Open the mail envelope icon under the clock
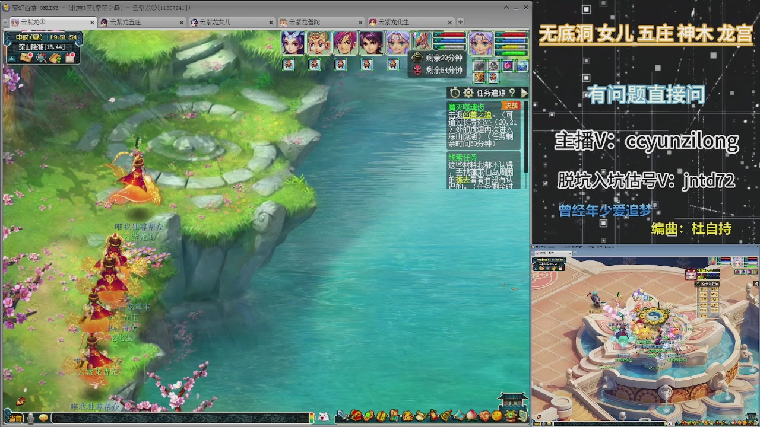The height and width of the screenshot is (427, 760). tap(26, 58)
